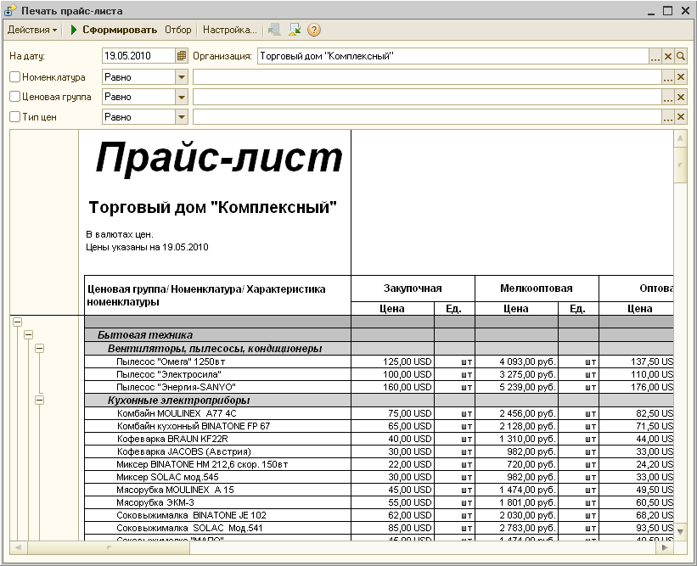Open the Равно comparison dropdown for Номенклатура
697x566 pixels.
[182, 77]
